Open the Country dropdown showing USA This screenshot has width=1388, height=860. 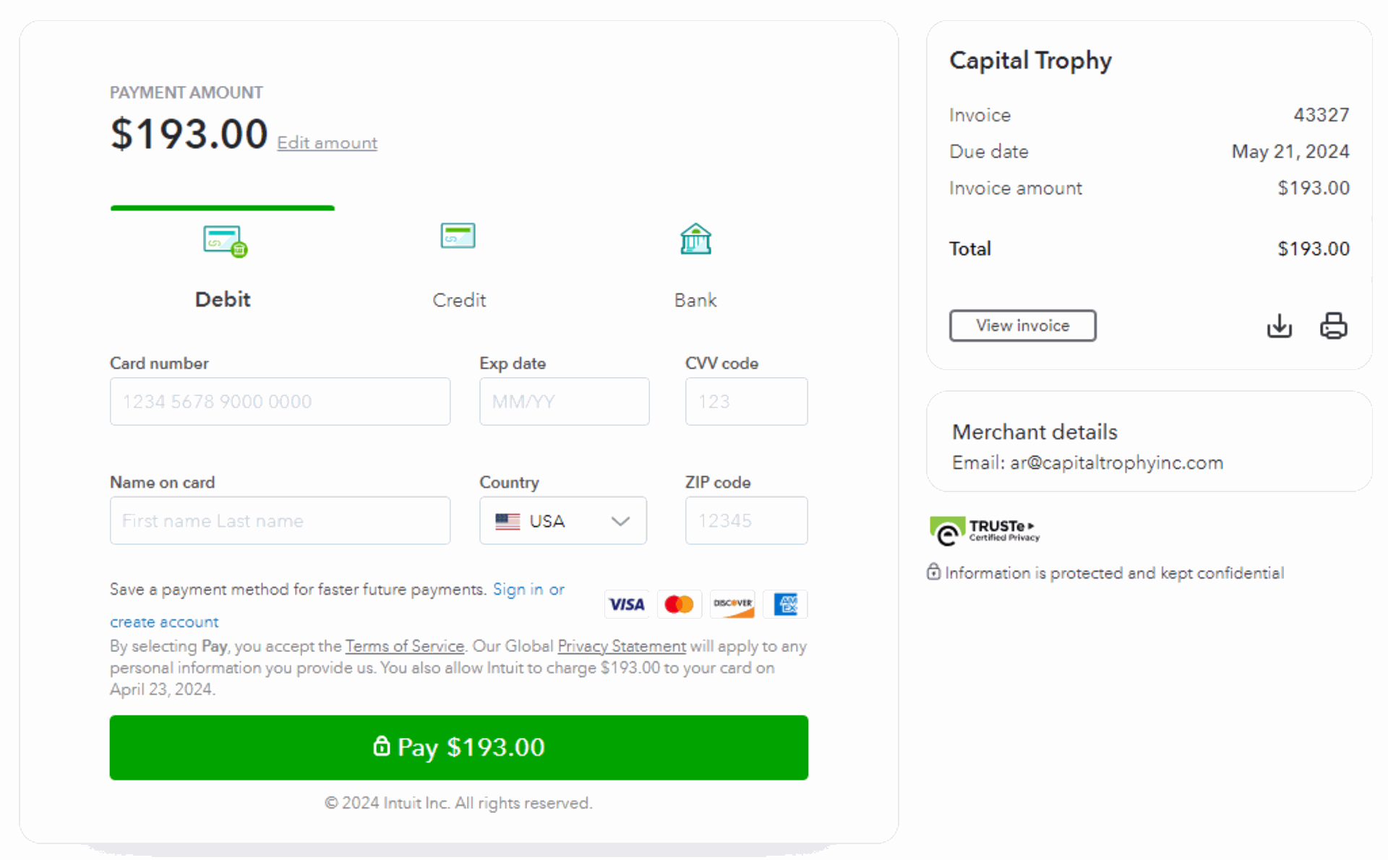click(563, 520)
